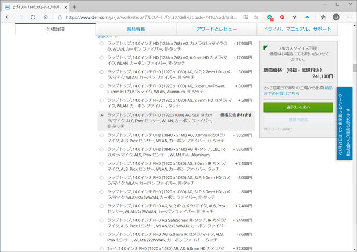The height and width of the screenshot is (252, 357).
Task: Select the FHD 3.0mm IR touch option at +2,400円
Action: [102, 164]
